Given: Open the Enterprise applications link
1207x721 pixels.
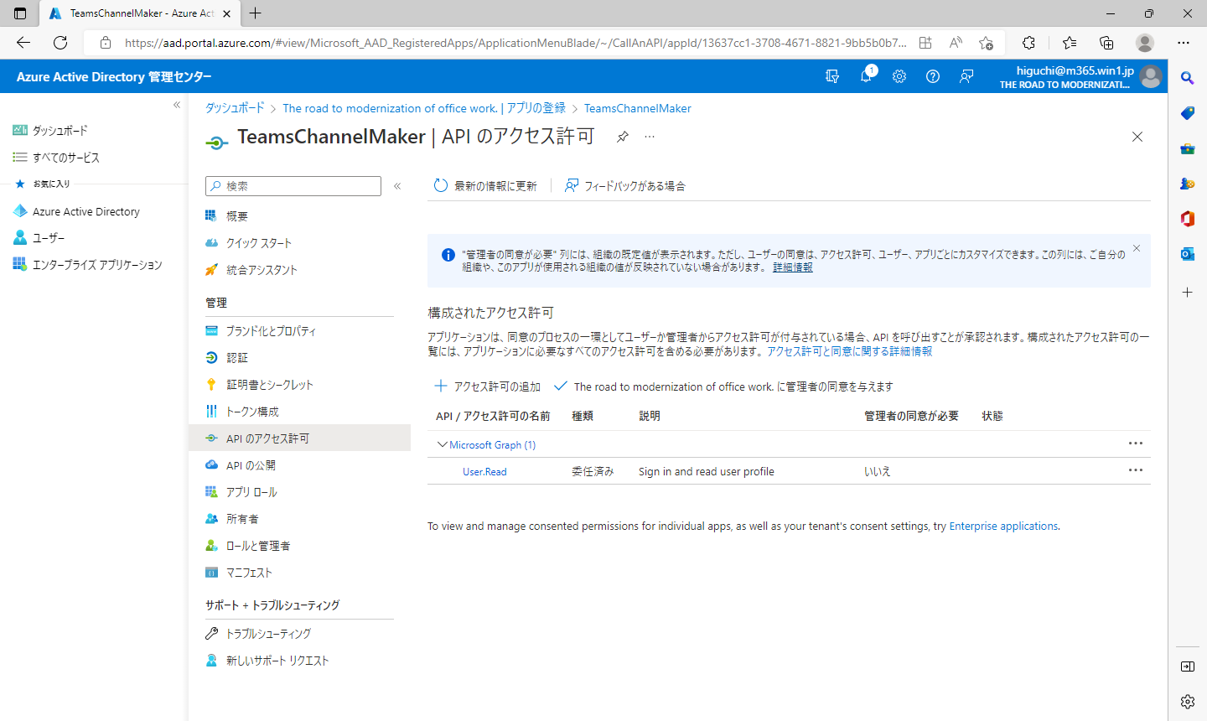Looking at the screenshot, I should pos(1003,526).
